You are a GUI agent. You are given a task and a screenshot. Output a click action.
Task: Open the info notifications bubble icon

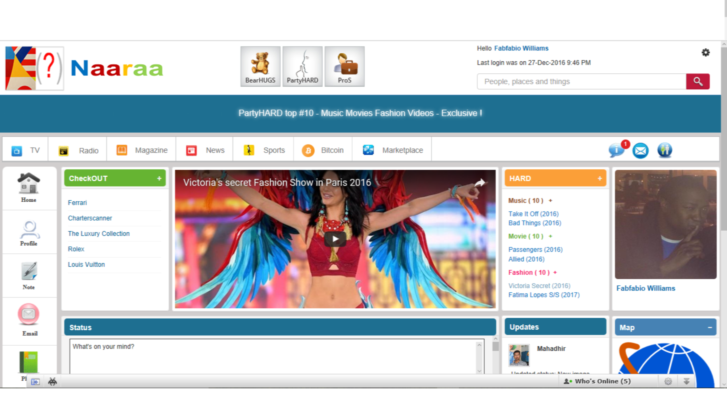point(617,150)
